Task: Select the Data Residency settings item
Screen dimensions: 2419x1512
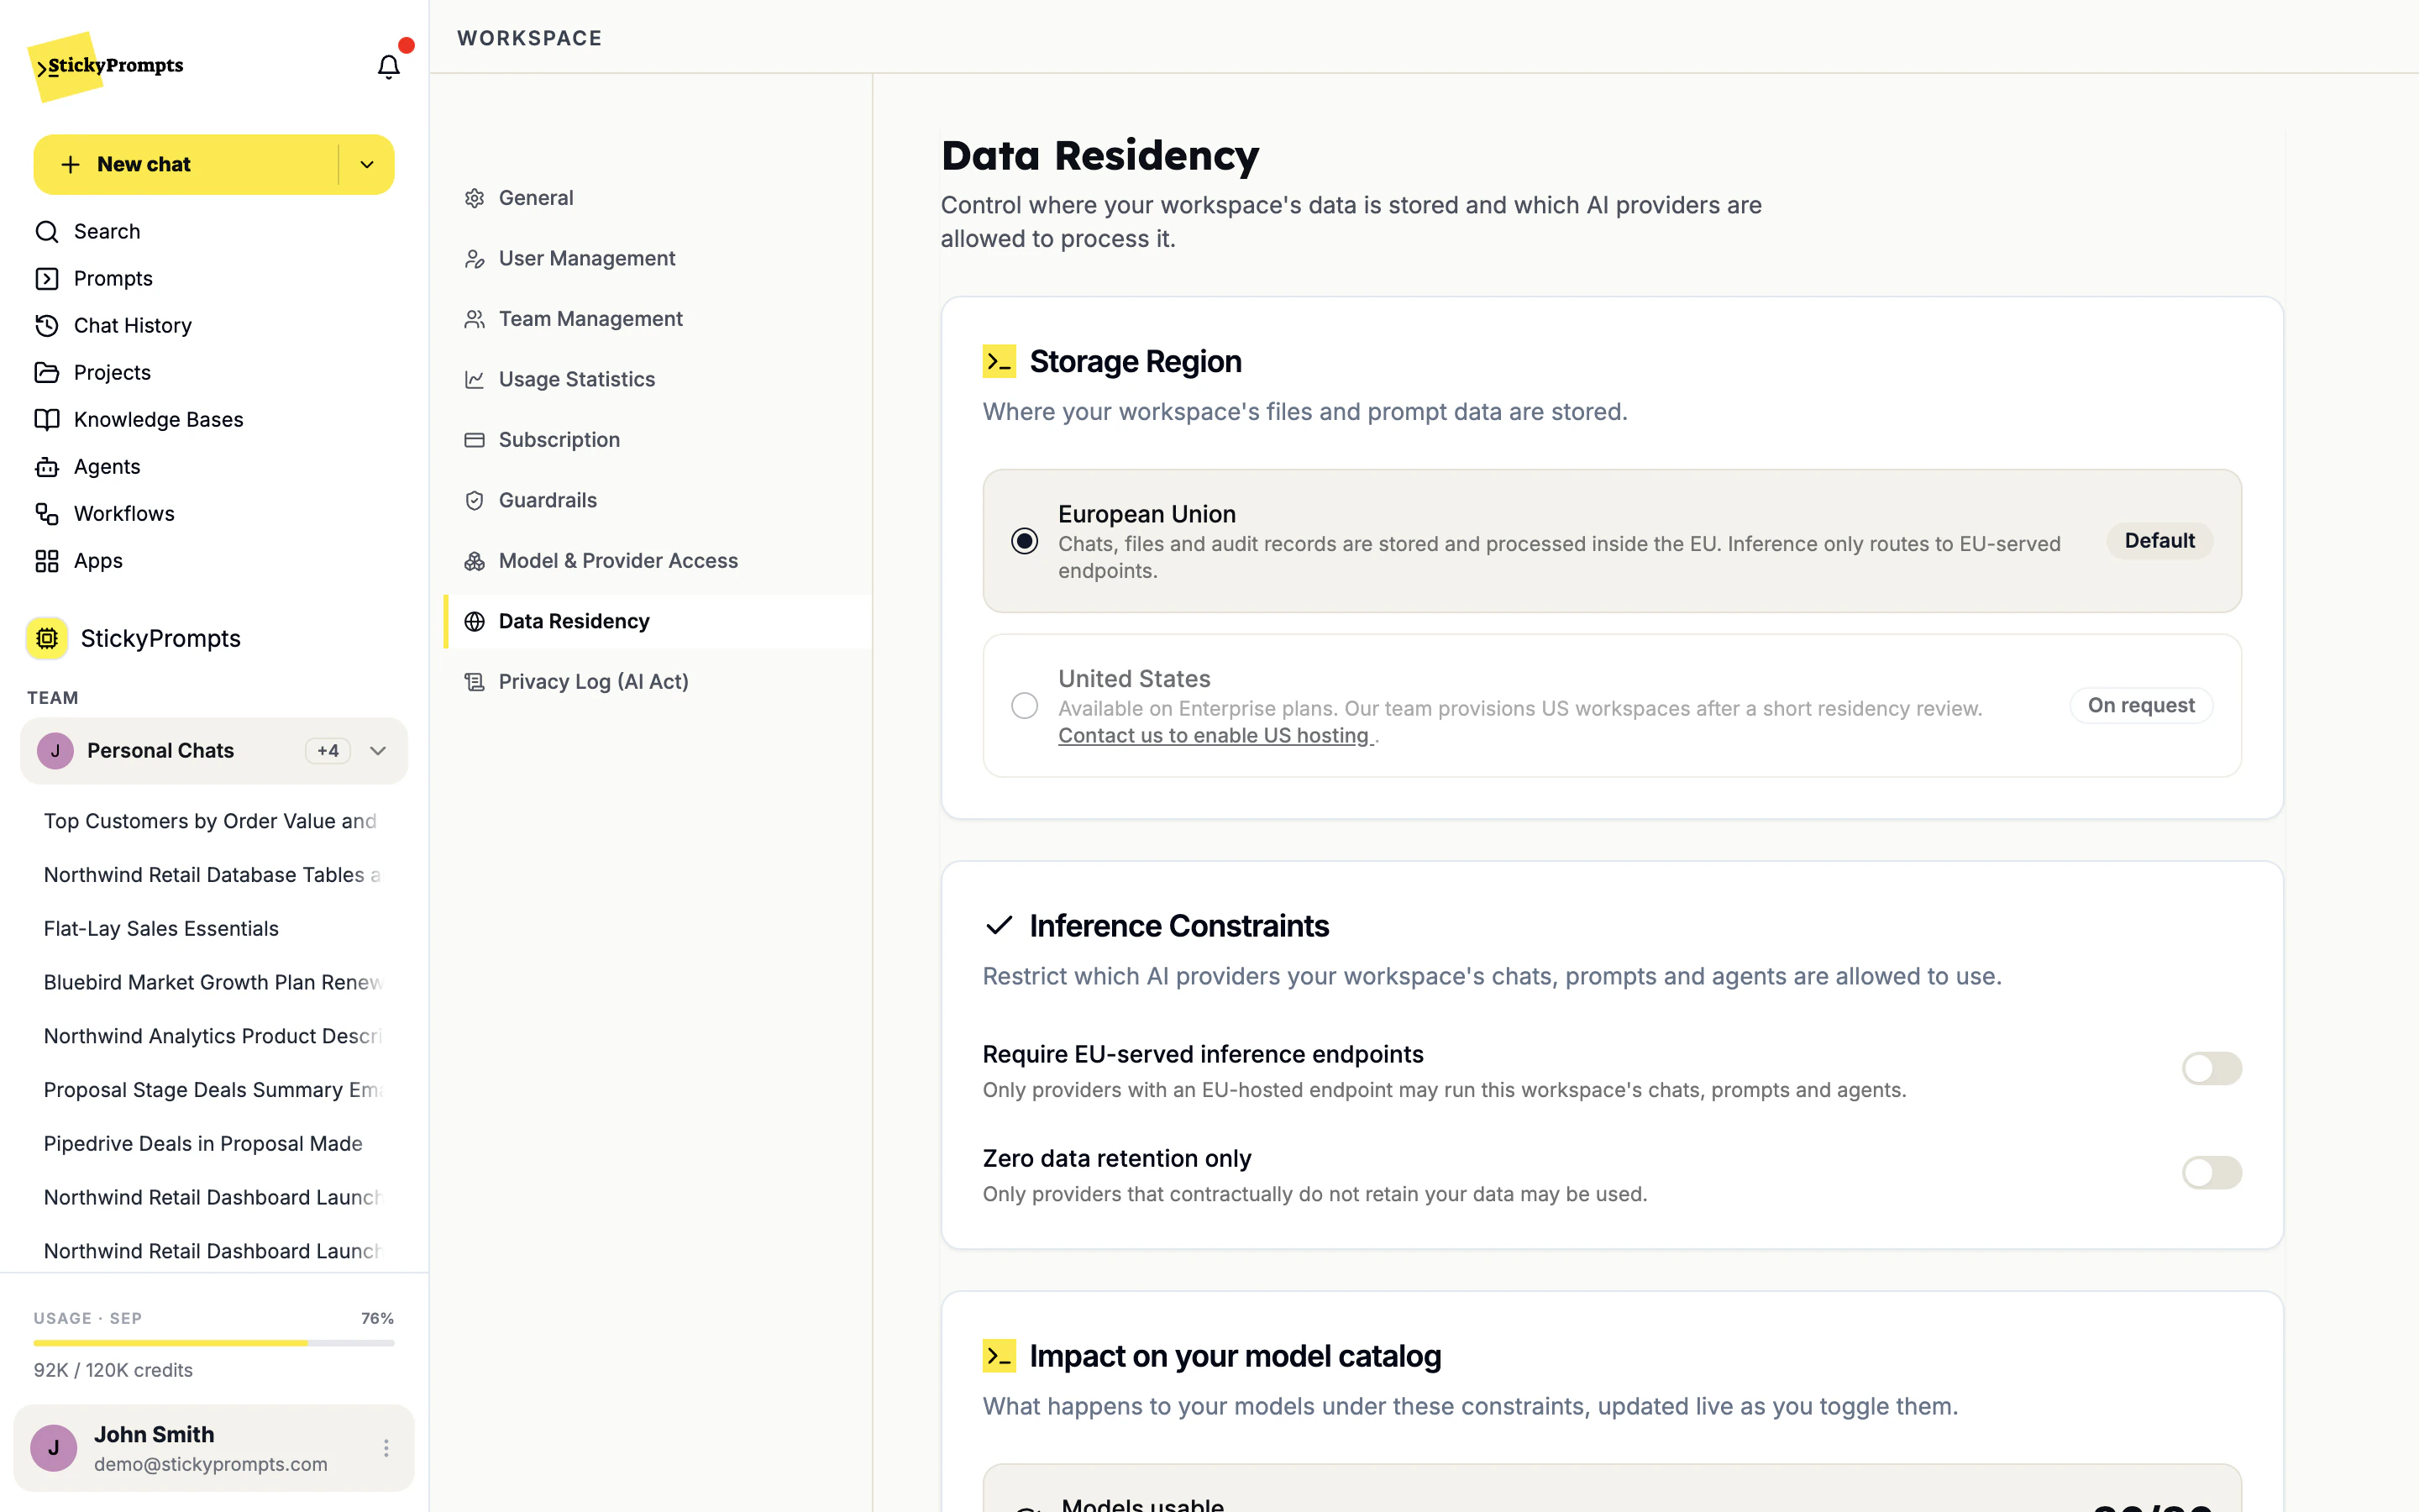Action: point(658,621)
